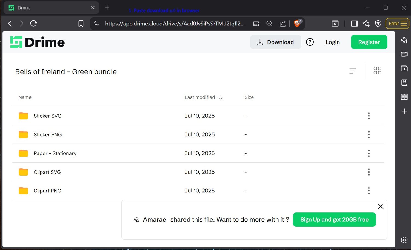Open the sort options icon
This screenshot has height=250, width=411.
[x=353, y=71]
